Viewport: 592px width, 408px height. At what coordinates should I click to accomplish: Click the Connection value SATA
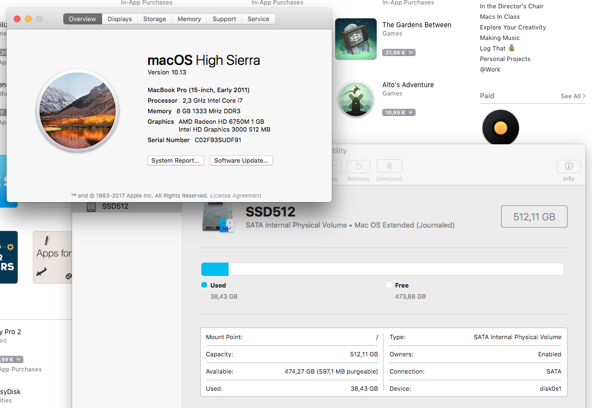click(554, 371)
